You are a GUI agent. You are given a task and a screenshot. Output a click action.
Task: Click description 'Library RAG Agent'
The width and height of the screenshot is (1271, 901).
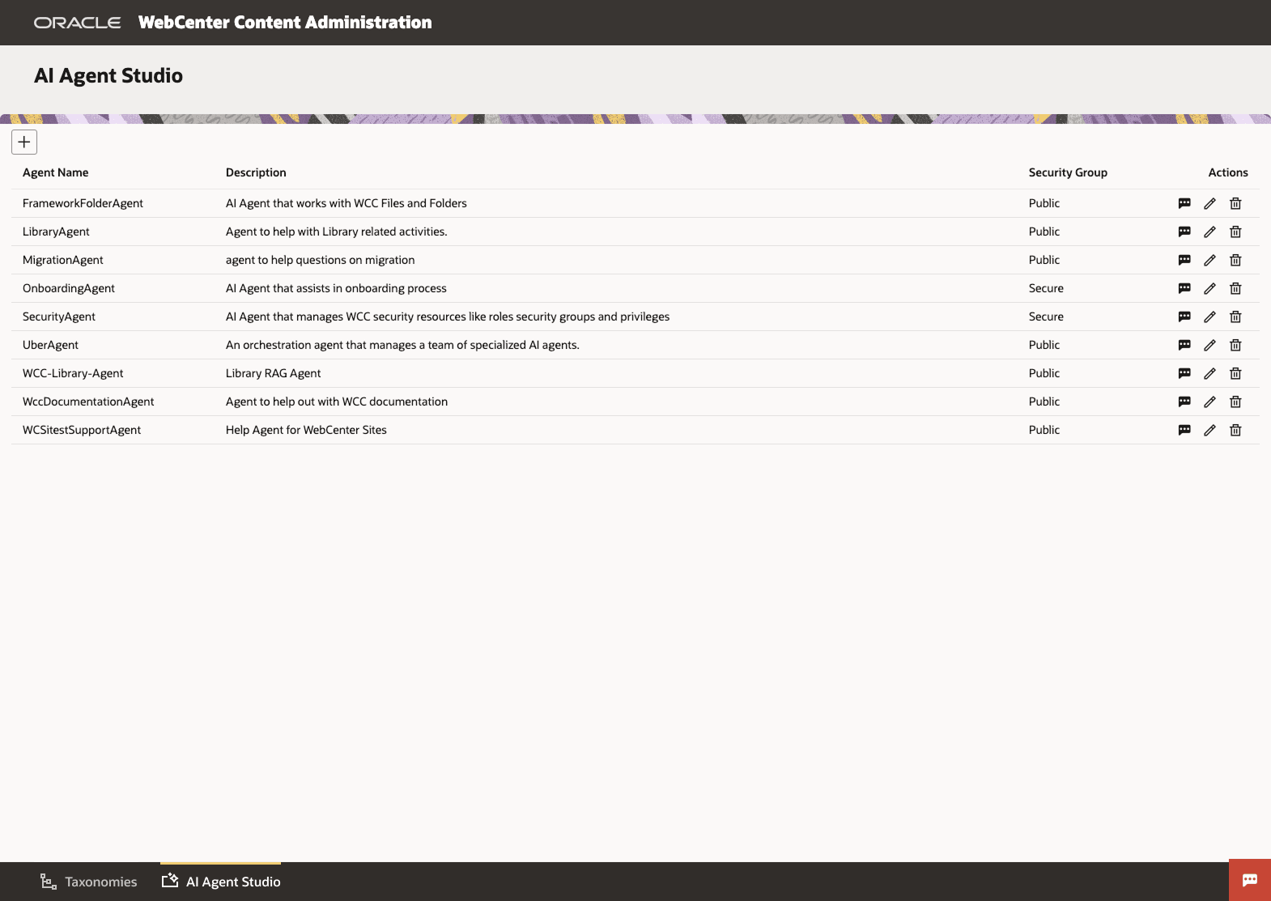(x=274, y=373)
